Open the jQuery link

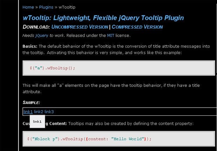[x=42, y=36]
